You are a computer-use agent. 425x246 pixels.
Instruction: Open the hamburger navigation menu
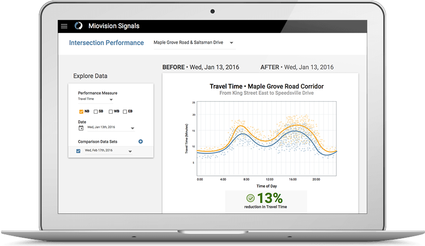pos(64,26)
